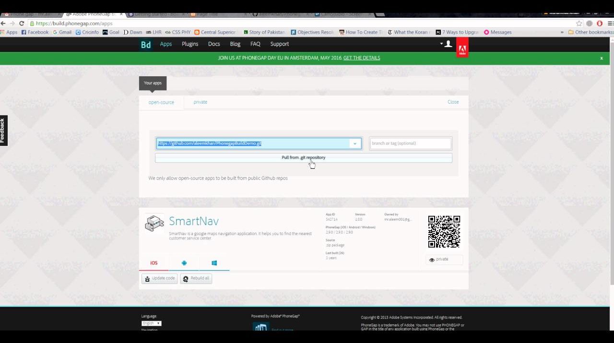Reload the page with the refresh icon
This screenshot has height=343, width=614.
pos(22,24)
